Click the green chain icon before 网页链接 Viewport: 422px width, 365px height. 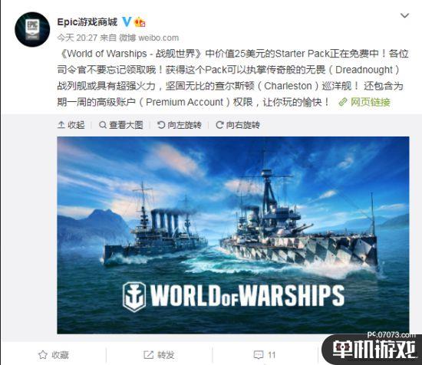pyautogui.click(x=343, y=102)
